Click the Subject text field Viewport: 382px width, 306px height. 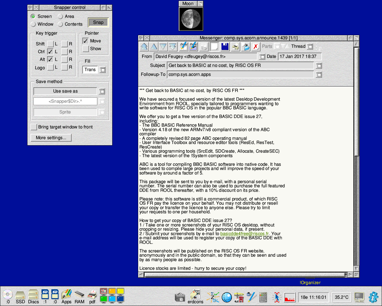tap(241, 65)
